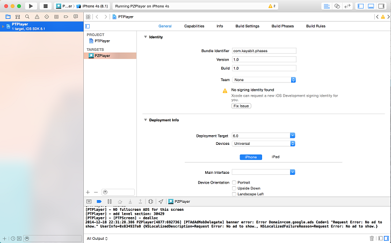Image resolution: width=391 pixels, height=243 pixels.
Task: Go back in editor history
Action: point(97,17)
